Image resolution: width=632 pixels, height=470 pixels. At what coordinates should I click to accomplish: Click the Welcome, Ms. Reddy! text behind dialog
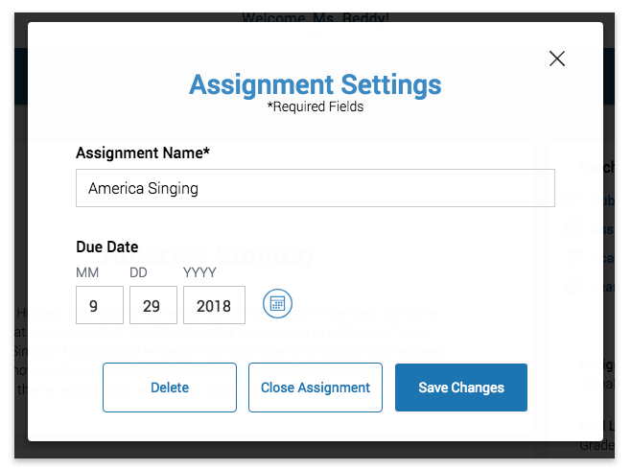point(316,17)
